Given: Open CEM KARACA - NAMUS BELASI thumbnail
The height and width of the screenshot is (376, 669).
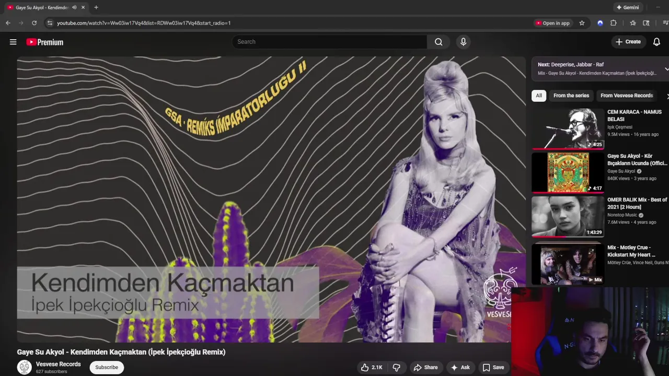Looking at the screenshot, I should click(568, 128).
